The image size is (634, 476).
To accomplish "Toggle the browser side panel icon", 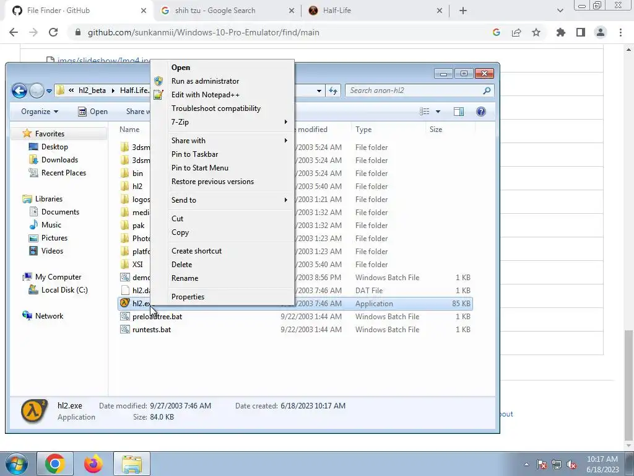I will click(x=581, y=32).
